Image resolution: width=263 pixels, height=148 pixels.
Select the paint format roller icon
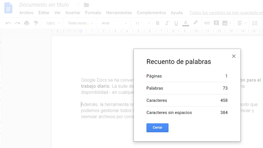[36, 23]
